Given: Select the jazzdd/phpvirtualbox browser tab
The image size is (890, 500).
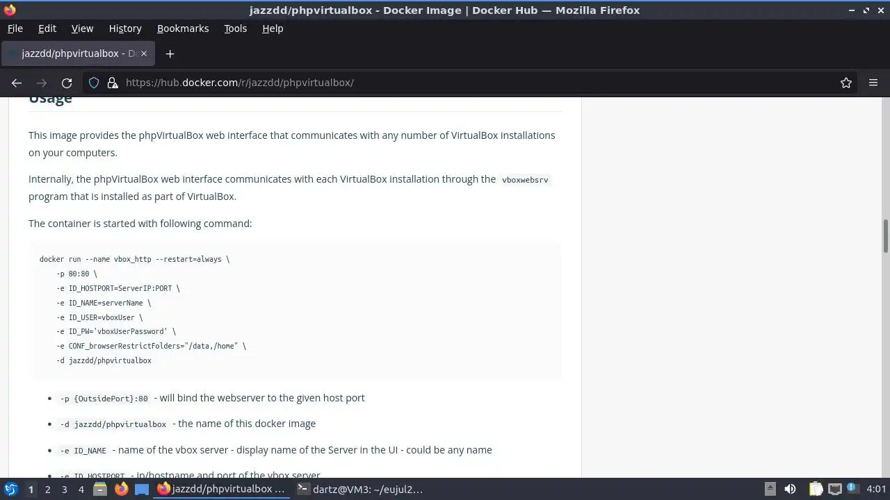Looking at the screenshot, I should [x=78, y=53].
